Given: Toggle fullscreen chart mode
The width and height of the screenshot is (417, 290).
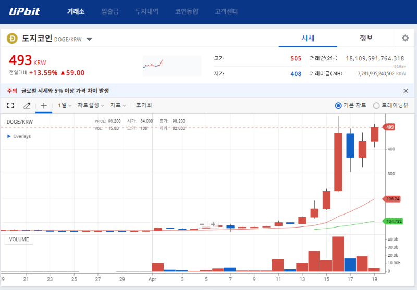Looking at the screenshot, I should (10, 105).
